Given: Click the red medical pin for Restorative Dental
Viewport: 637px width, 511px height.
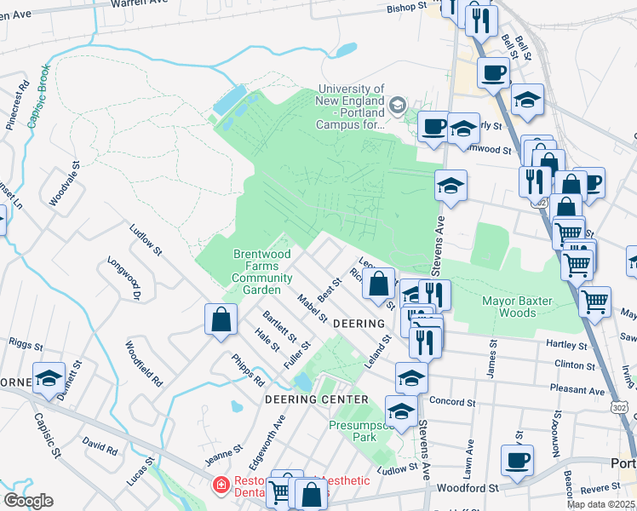Looking at the screenshot, I should (221, 485).
